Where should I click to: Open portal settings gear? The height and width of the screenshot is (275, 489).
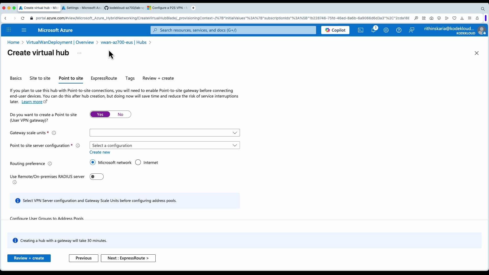[x=386, y=30]
